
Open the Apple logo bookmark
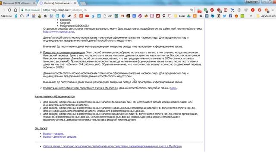pyautogui.click(x=201, y=16)
